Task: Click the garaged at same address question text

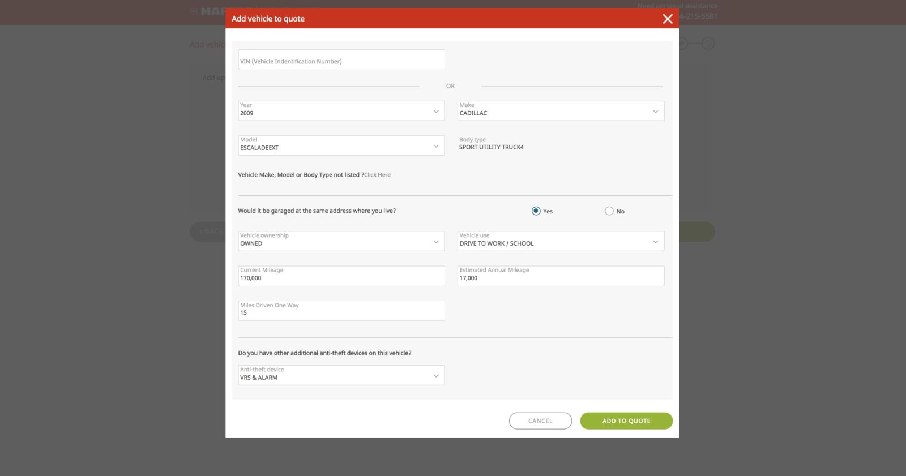Action: tap(317, 211)
